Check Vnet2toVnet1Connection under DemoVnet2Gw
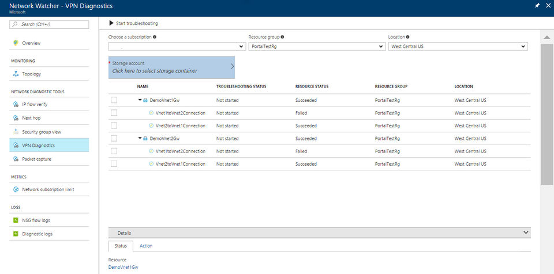This screenshot has height=274, width=554. 114,164
